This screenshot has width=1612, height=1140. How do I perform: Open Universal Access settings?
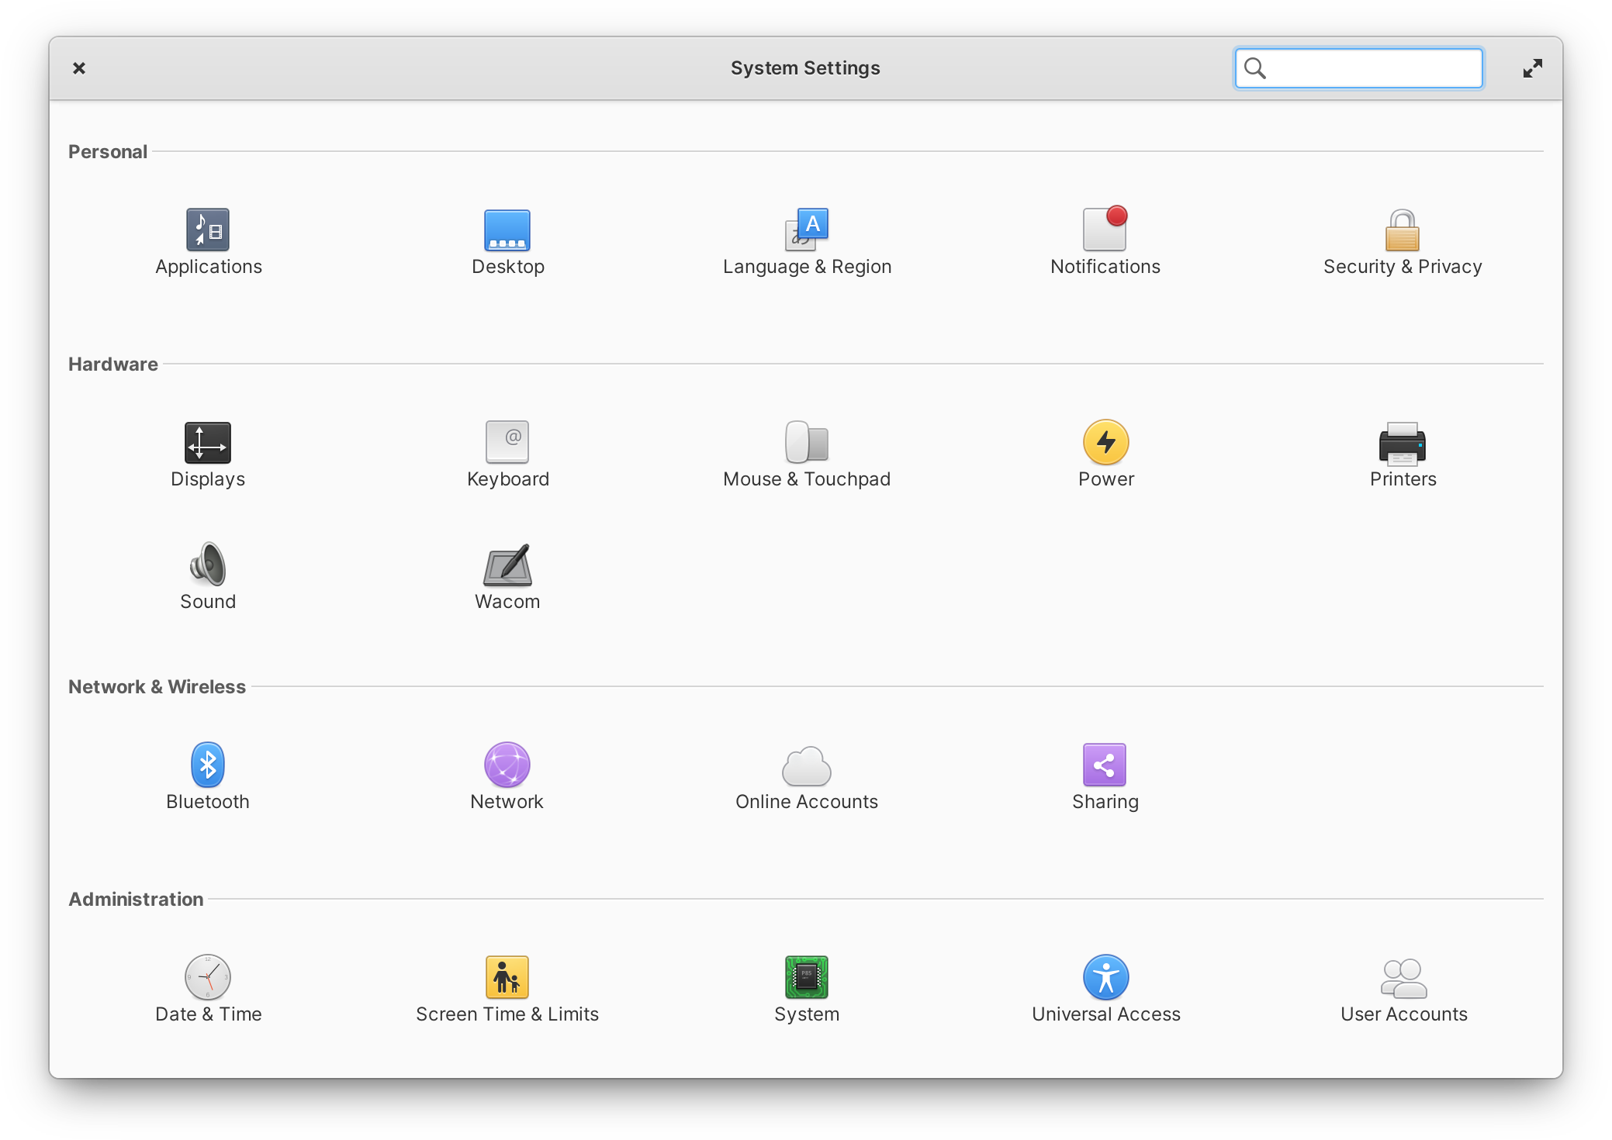click(1103, 987)
